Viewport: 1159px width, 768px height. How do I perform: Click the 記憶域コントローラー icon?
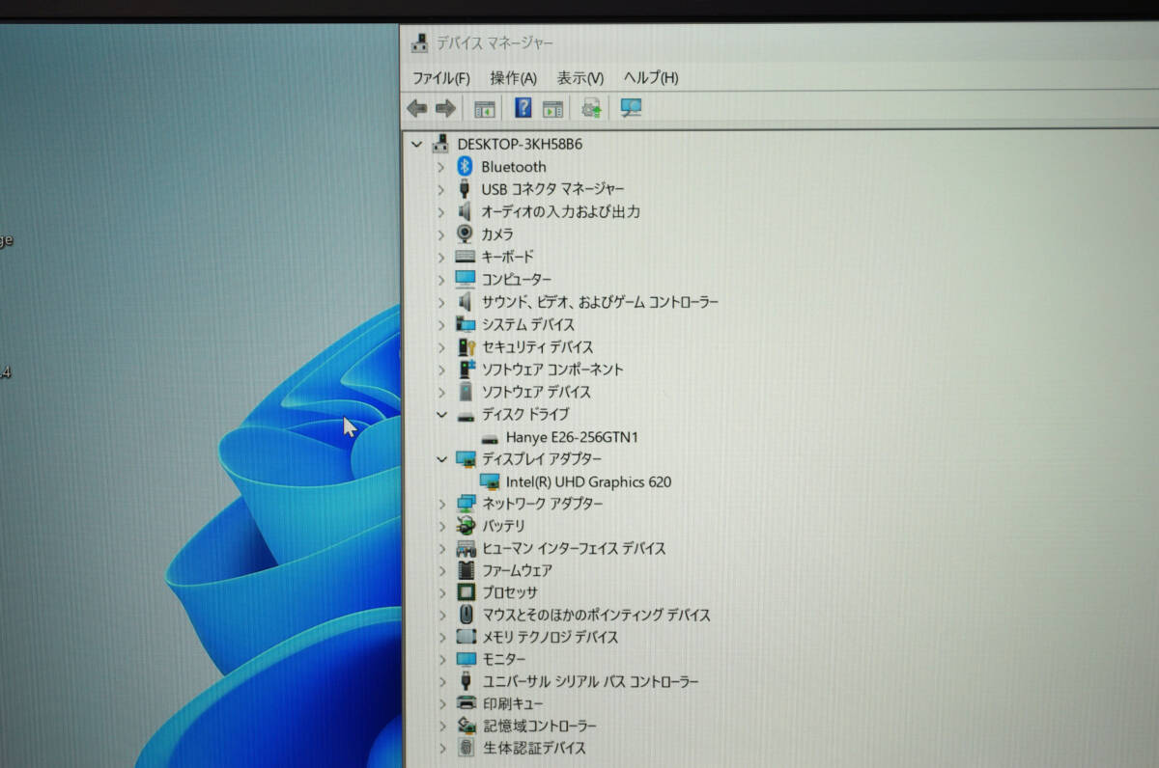point(466,726)
